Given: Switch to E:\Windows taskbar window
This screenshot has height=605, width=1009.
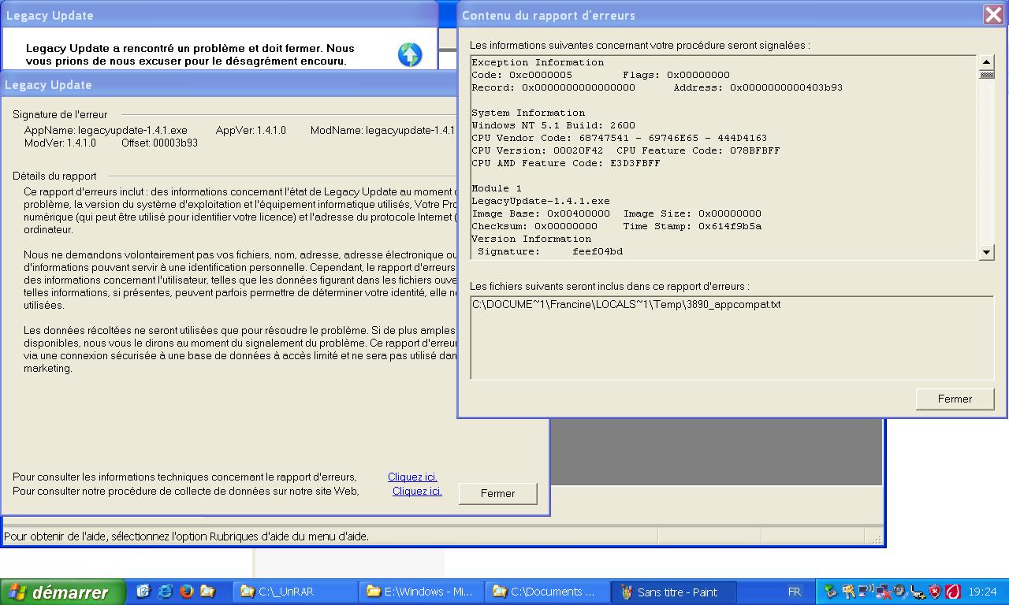Looking at the screenshot, I should (x=420, y=592).
